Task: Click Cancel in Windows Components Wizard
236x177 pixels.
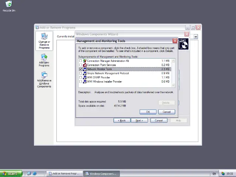Action: coord(159,121)
